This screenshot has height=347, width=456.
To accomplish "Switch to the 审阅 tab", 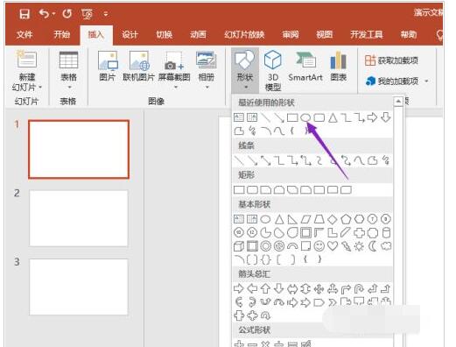I will (x=291, y=34).
